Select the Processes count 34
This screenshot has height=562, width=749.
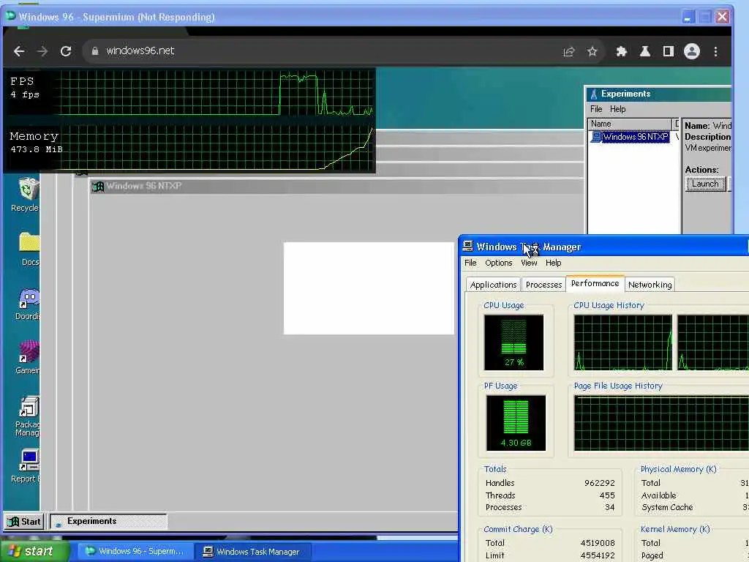(x=609, y=508)
